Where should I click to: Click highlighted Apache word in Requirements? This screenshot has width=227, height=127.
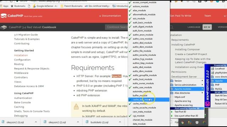117,76
